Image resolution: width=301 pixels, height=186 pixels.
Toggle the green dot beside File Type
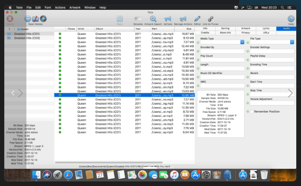[248, 43]
